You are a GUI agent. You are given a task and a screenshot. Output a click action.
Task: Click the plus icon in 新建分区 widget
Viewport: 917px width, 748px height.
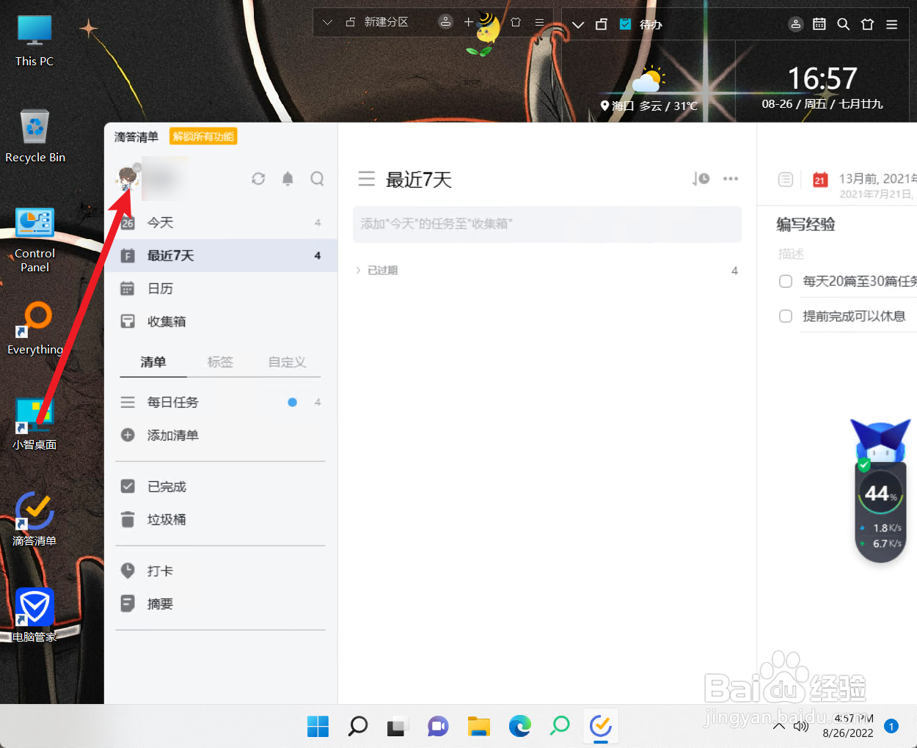click(468, 22)
